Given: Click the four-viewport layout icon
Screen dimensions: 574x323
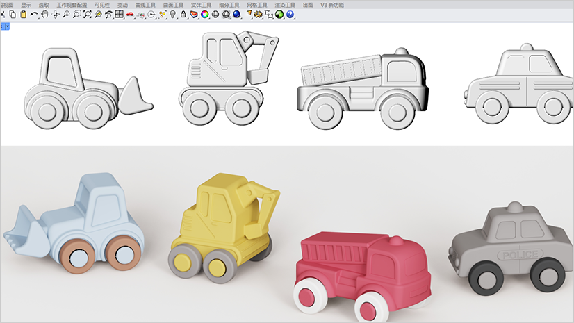Looking at the screenshot, I should pyautogui.click(x=120, y=14).
